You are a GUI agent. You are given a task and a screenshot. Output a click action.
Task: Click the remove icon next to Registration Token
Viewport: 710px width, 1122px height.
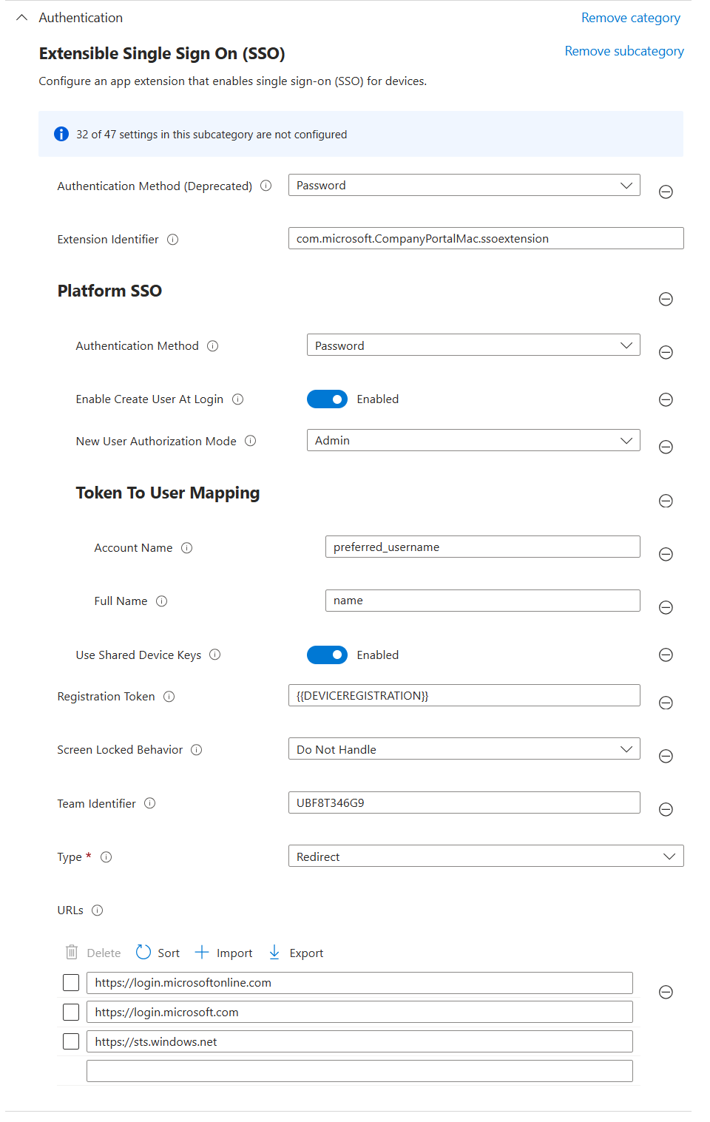click(x=666, y=703)
